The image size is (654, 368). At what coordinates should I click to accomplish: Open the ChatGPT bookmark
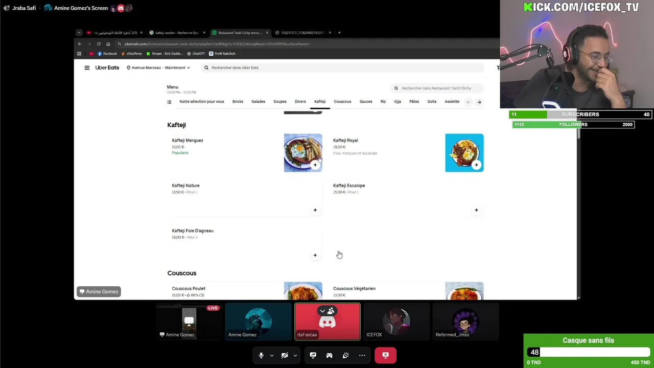196,54
